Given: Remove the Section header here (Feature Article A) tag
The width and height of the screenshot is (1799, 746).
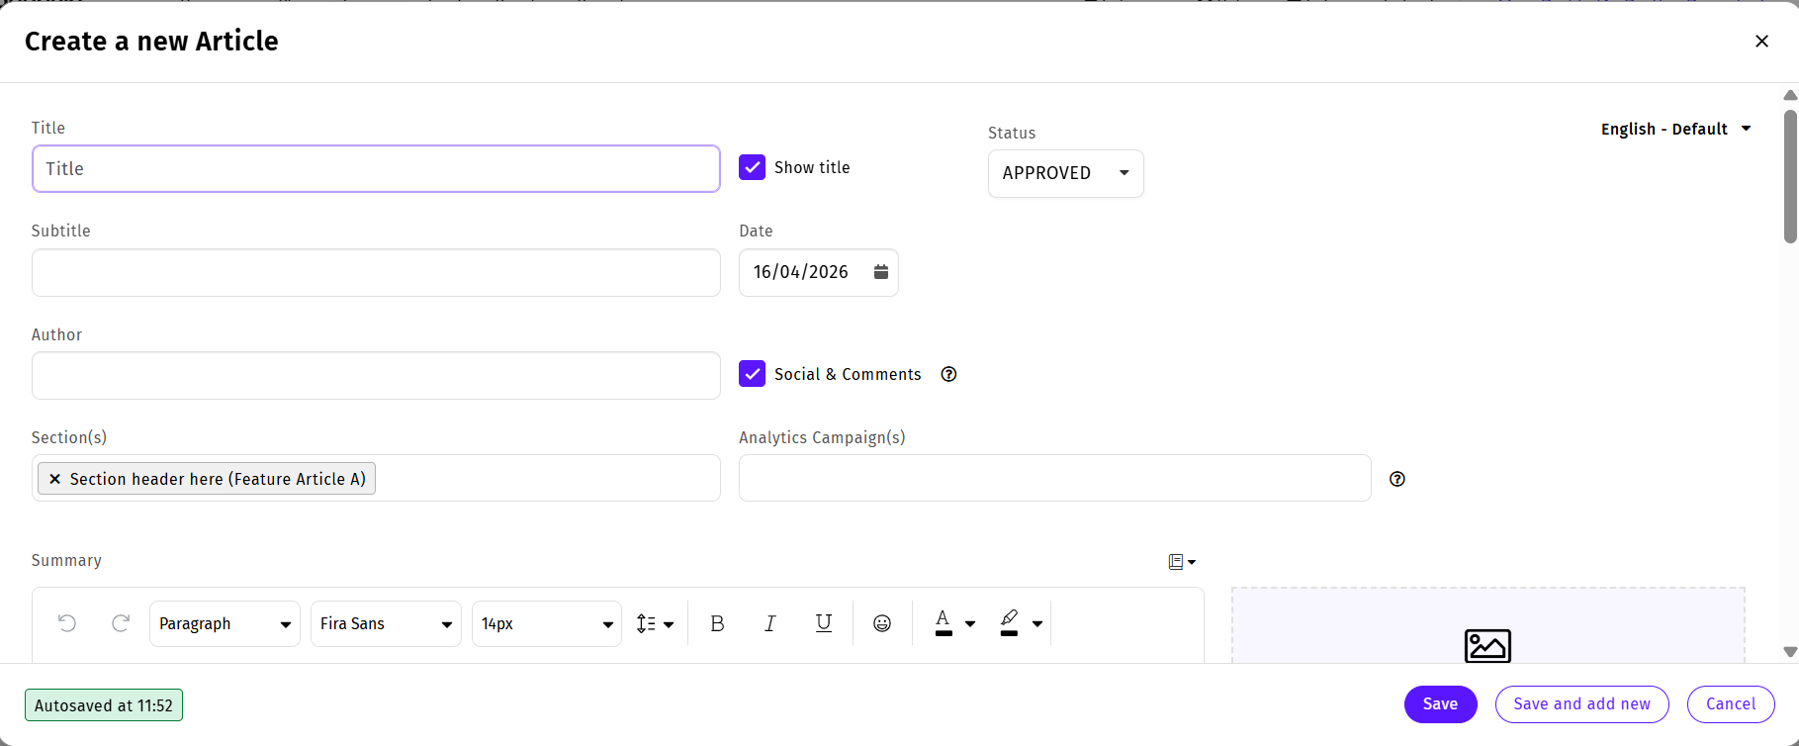Looking at the screenshot, I should (x=55, y=479).
